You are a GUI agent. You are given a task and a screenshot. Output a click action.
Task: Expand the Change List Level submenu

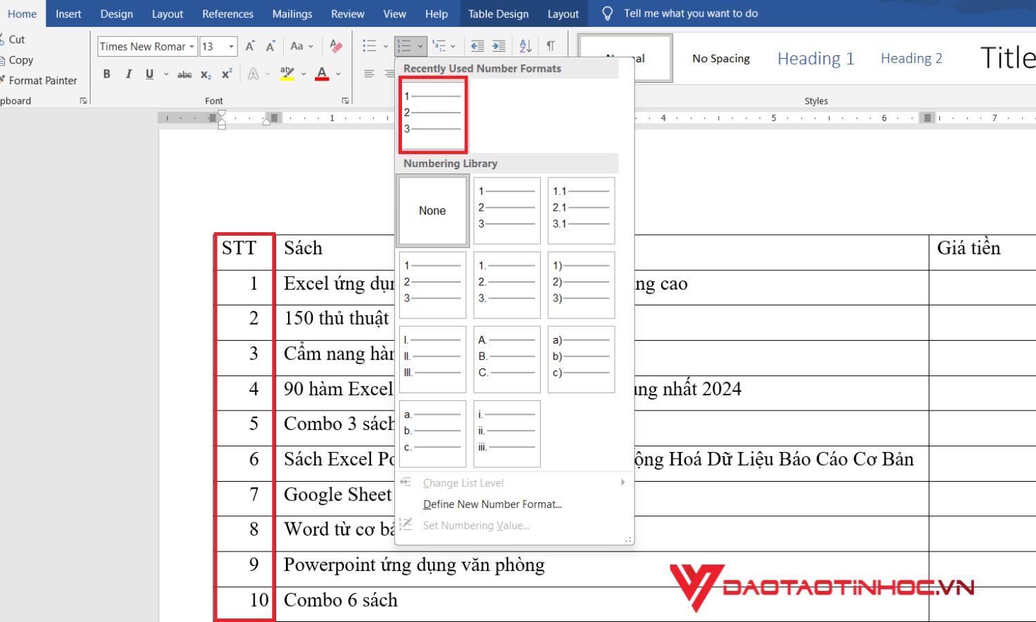463,482
